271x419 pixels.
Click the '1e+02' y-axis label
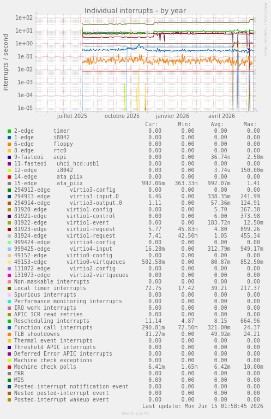[25, 18]
